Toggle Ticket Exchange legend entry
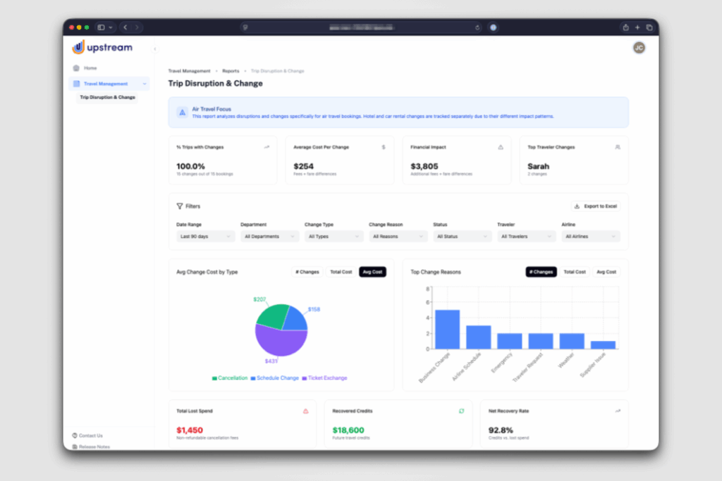 point(324,378)
